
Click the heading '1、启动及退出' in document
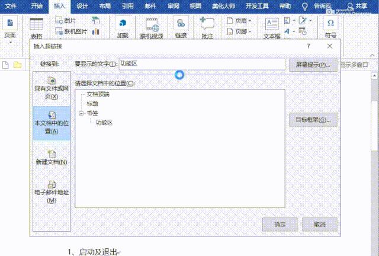point(93,252)
